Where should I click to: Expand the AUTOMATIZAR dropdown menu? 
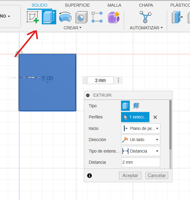pos(146,28)
